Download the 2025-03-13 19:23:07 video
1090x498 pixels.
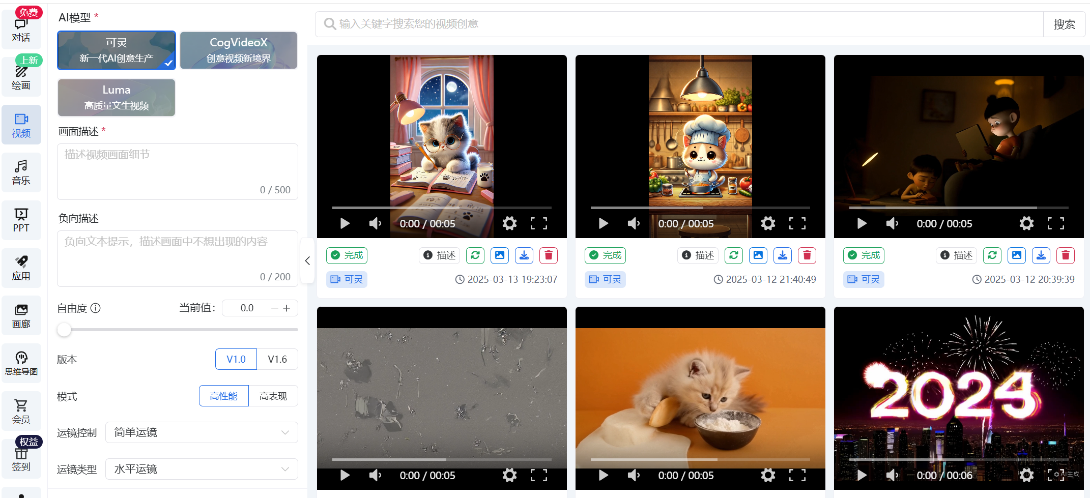524,255
